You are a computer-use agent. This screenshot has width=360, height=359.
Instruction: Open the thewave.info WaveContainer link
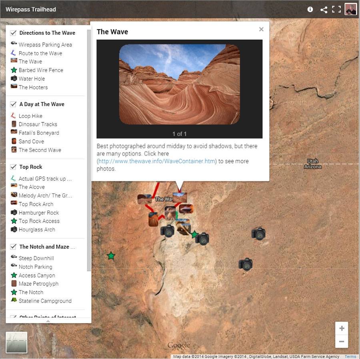click(x=157, y=161)
